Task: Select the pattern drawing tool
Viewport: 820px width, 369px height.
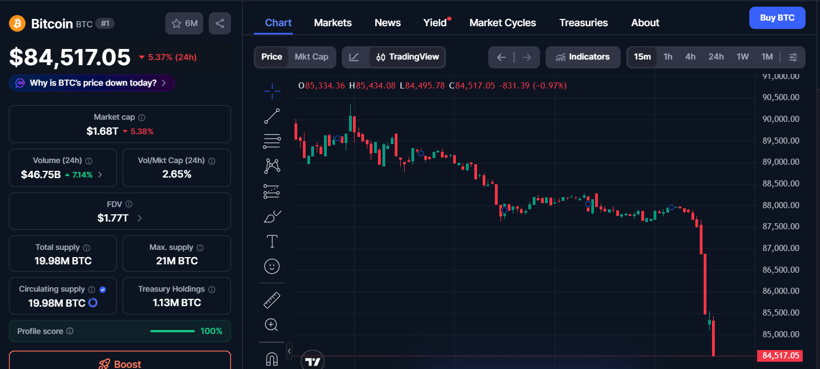Action: pyautogui.click(x=272, y=165)
